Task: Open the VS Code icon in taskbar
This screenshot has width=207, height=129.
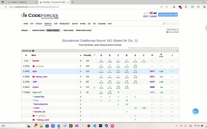Action: pyautogui.click(x=94, y=126)
